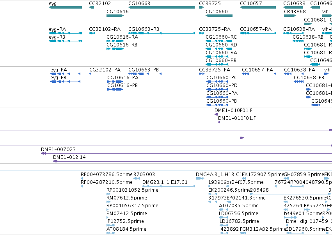Open EST IP12752.5prime

(x=126, y=221)
